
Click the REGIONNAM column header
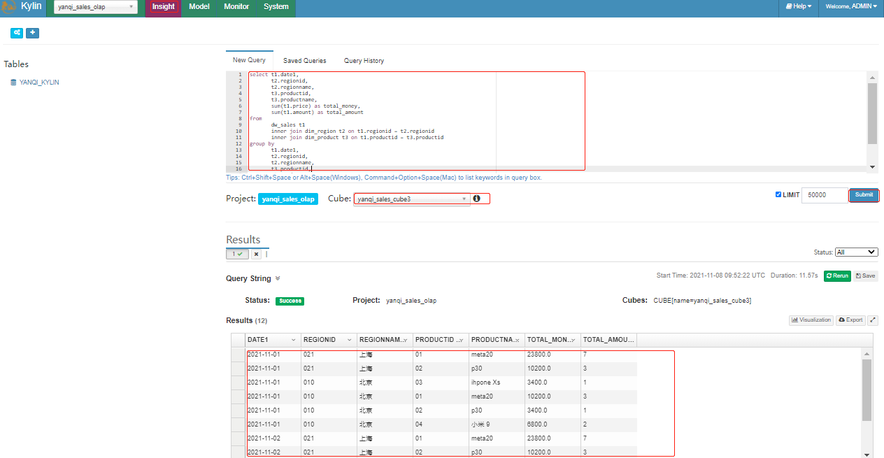pyautogui.click(x=385, y=340)
